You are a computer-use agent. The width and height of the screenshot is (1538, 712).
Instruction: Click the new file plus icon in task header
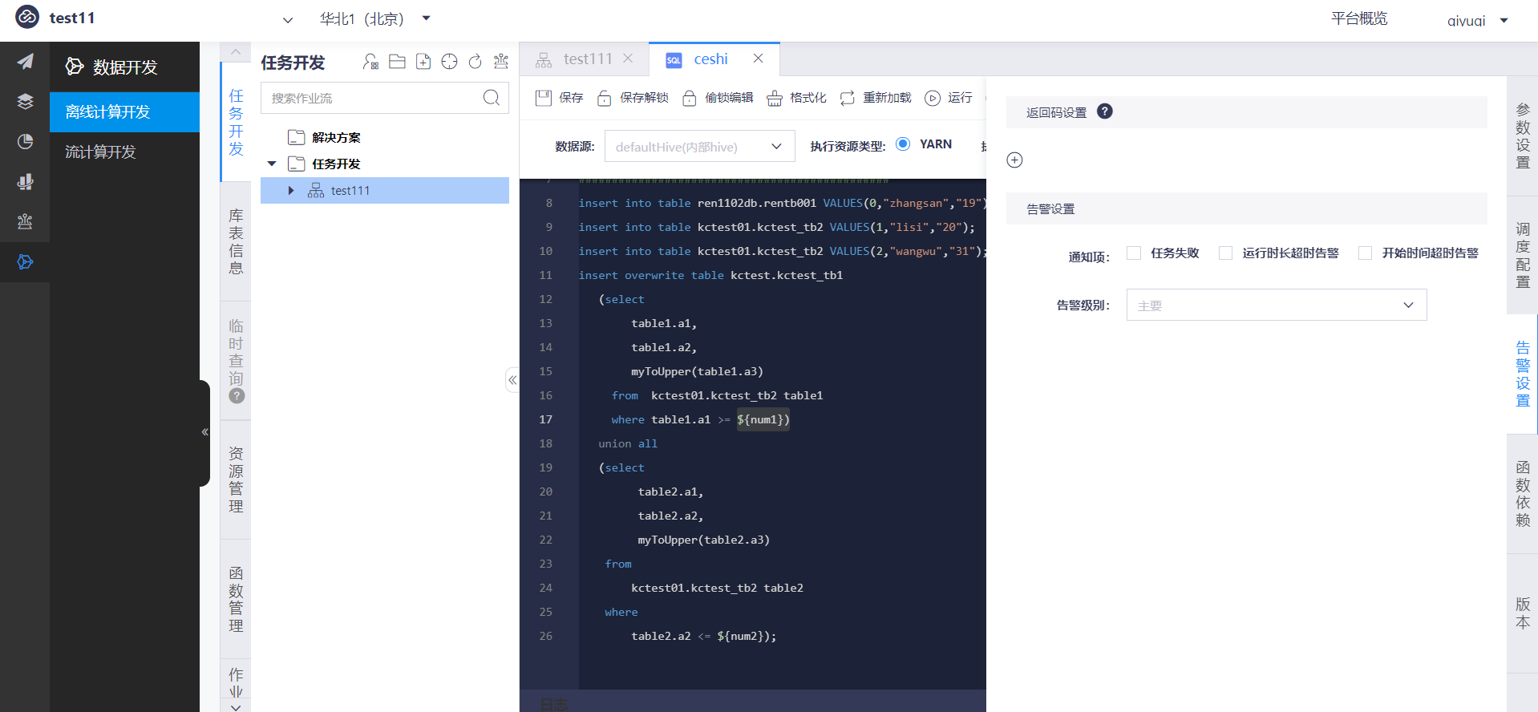point(423,62)
